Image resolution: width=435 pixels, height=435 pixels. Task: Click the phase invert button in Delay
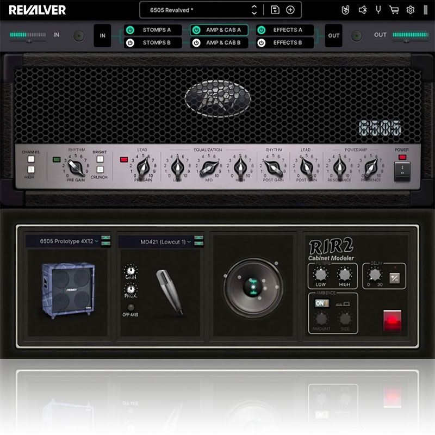coord(395,278)
